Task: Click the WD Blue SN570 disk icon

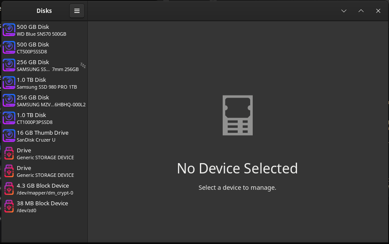Action: 9,30
